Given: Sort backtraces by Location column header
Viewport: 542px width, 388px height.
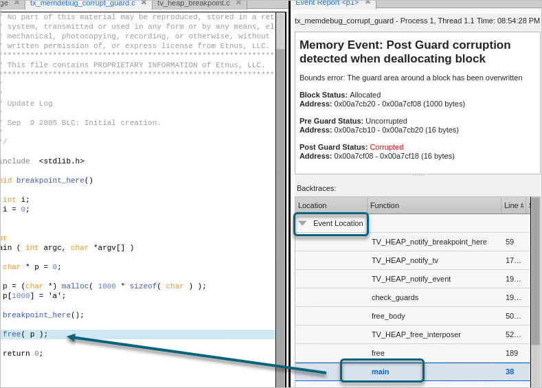Looking at the screenshot, I should point(331,205).
